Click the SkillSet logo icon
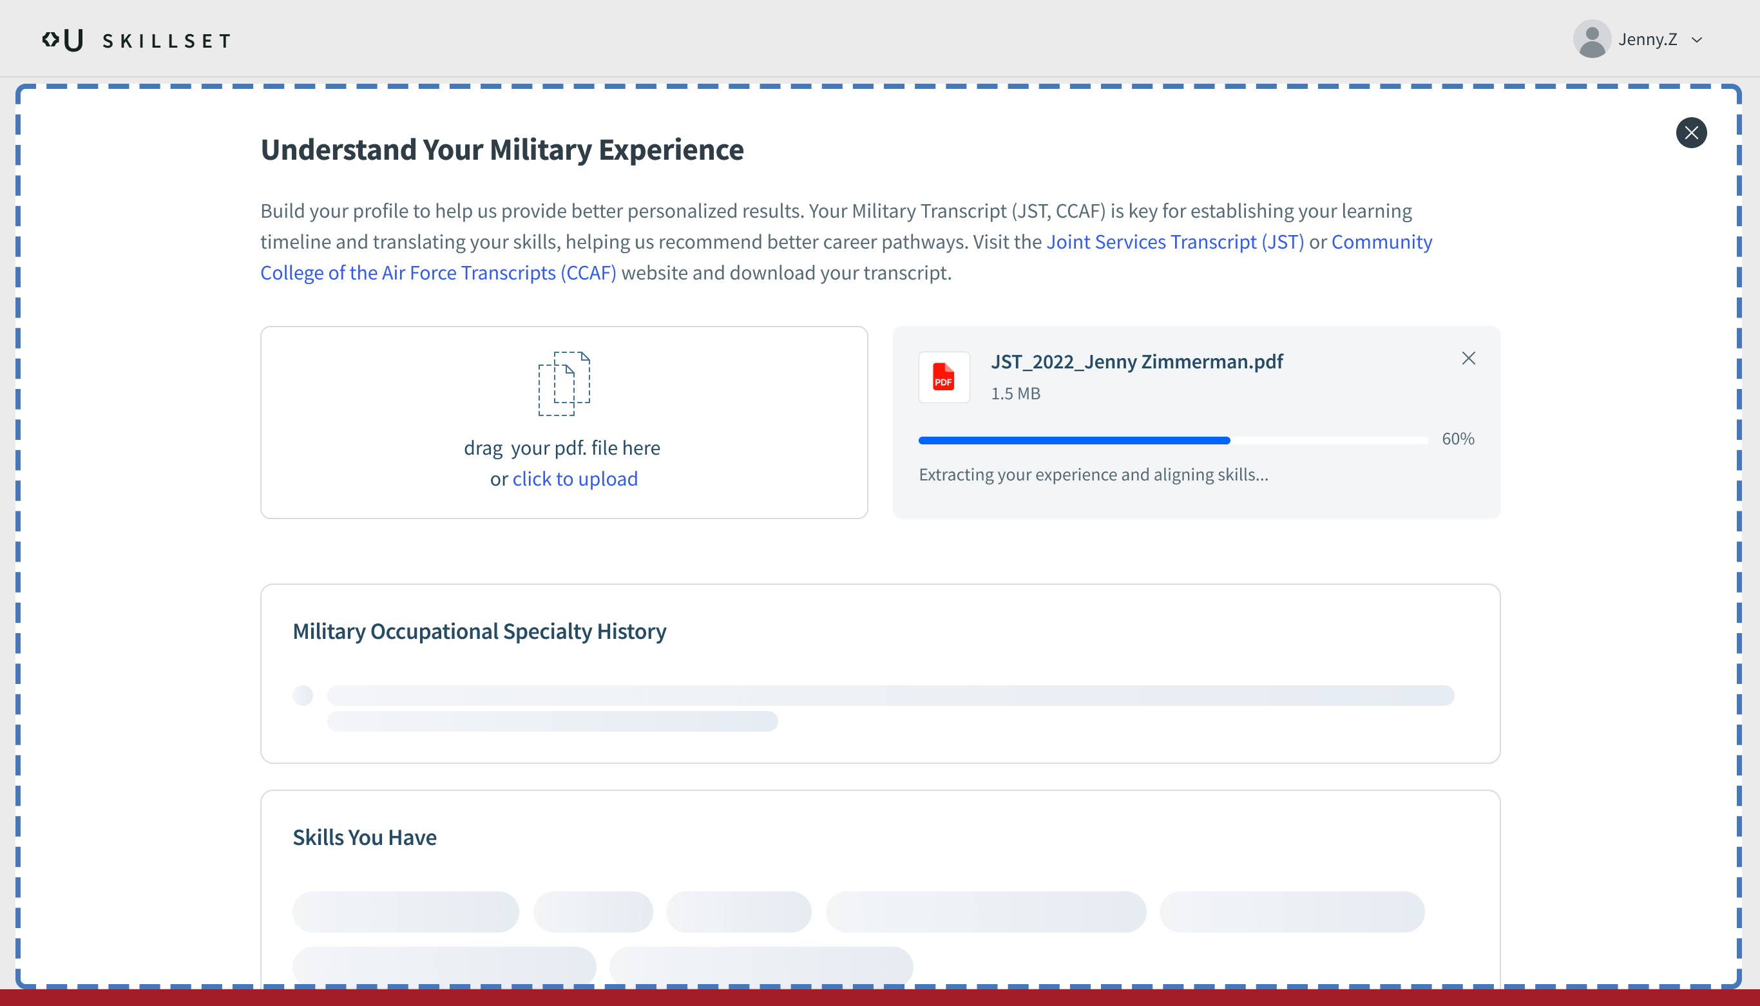 click(x=63, y=40)
